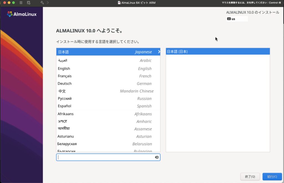
Task: Focus the language search input field
Action: pyautogui.click(x=108, y=157)
